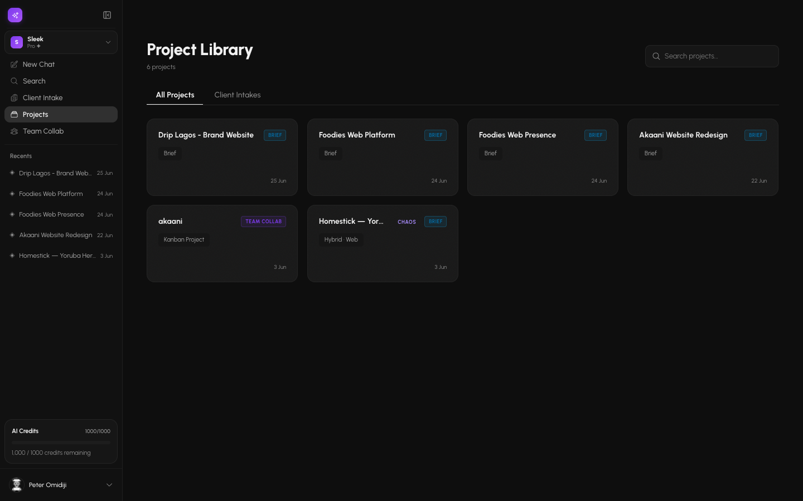Open the akaani Kanban project card
The width and height of the screenshot is (803, 501).
[222, 243]
